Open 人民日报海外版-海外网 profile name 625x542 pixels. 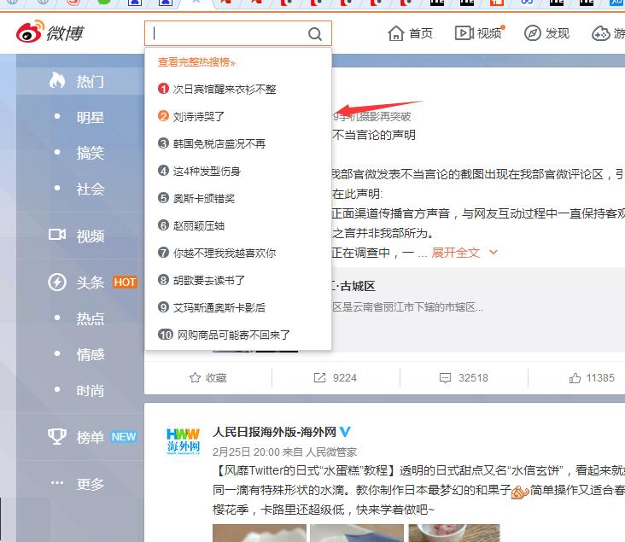pyautogui.click(x=274, y=432)
